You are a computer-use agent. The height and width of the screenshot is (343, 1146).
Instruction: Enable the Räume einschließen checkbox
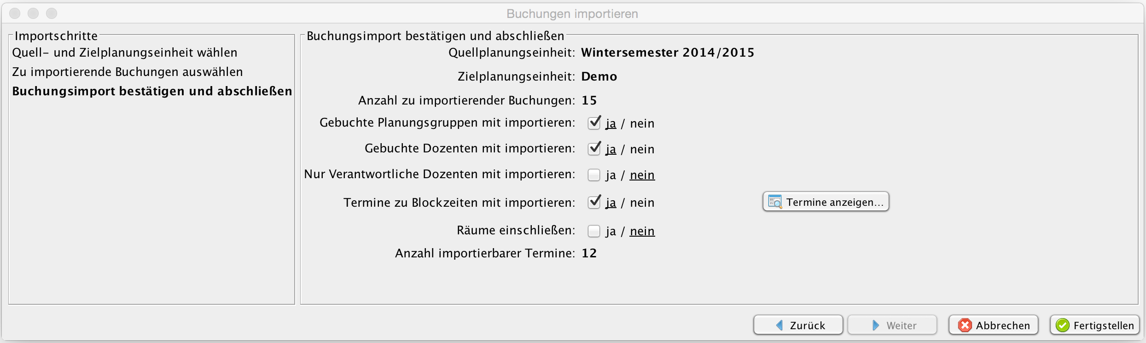tap(594, 231)
